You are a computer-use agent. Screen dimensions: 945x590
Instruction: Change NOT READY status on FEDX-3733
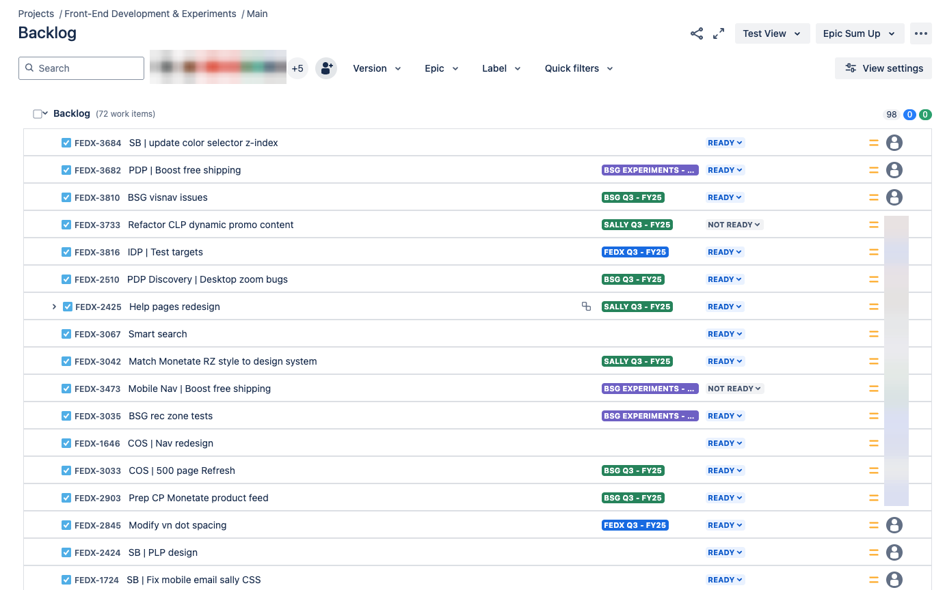point(734,225)
